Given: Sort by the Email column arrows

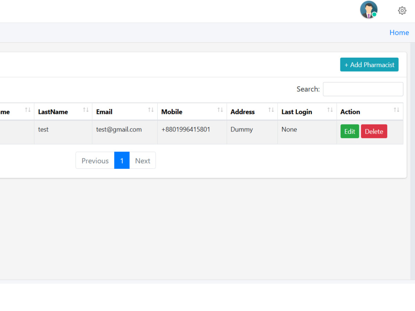Looking at the screenshot, I should (x=151, y=110).
